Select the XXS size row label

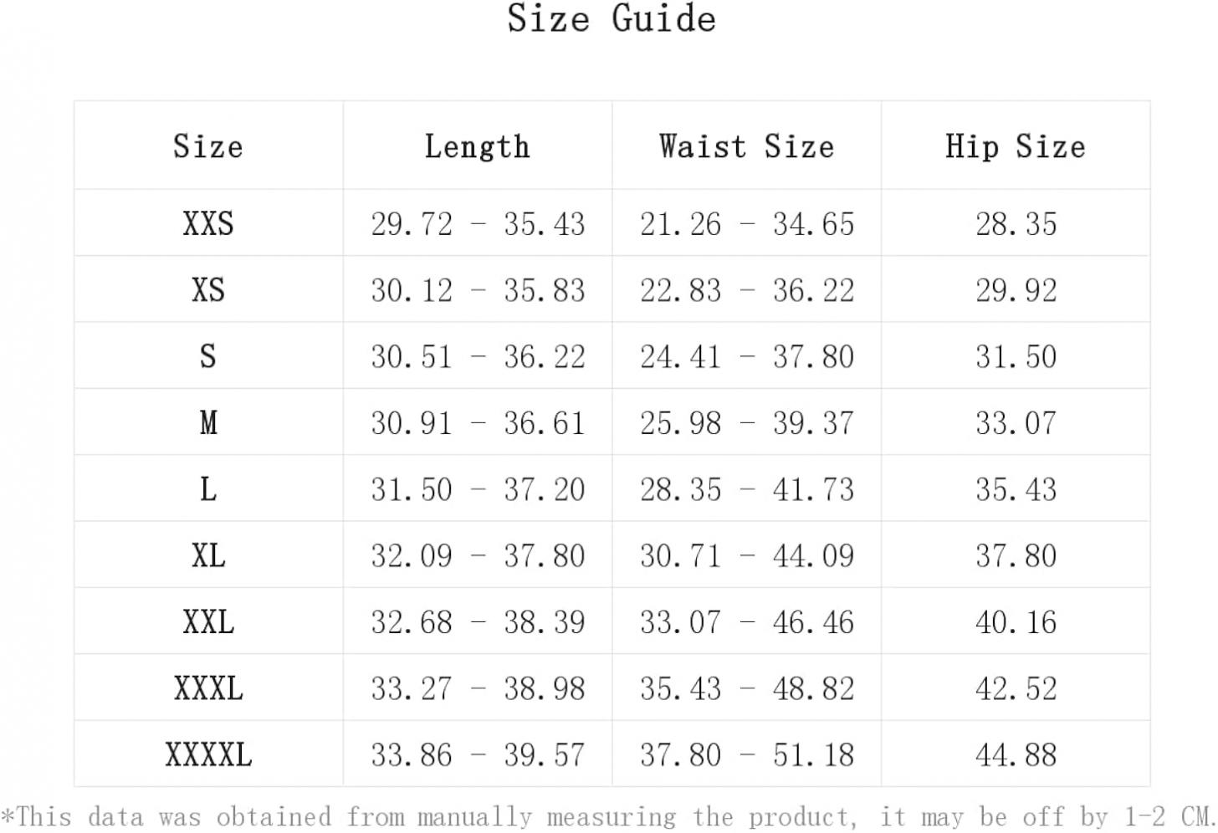[x=208, y=223]
